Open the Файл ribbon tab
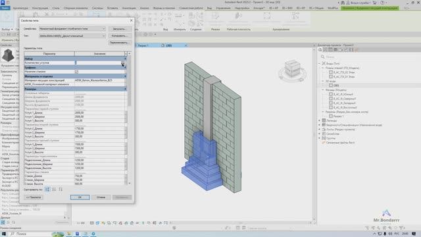Image resolution: width=421 pixels, height=237 pixels. click(x=5, y=8)
